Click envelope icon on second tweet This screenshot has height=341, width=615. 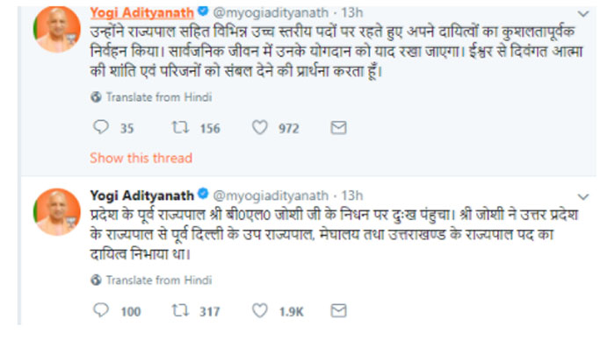(338, 310)
